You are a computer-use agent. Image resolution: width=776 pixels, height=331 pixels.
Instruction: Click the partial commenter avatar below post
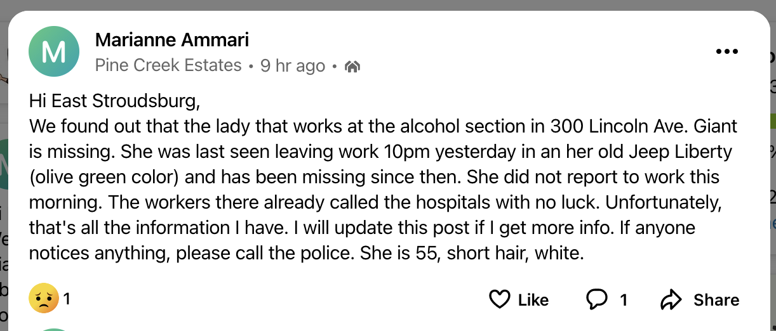click(x=54, y=328)
